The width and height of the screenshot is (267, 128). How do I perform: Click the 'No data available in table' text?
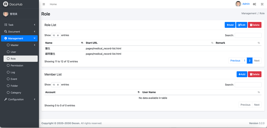click(153, 98)
